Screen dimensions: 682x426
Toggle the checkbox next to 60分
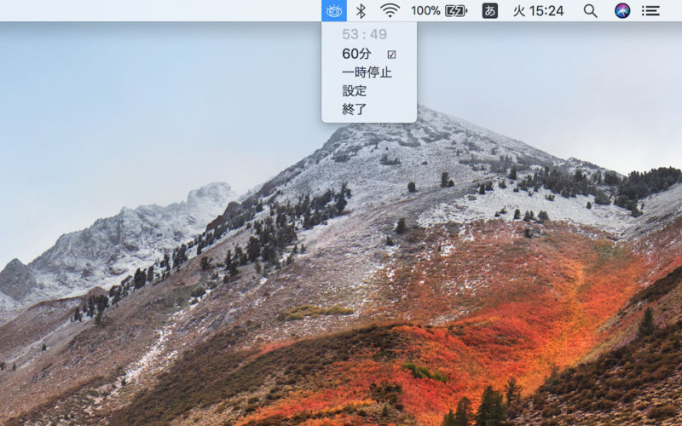point(392,55)
